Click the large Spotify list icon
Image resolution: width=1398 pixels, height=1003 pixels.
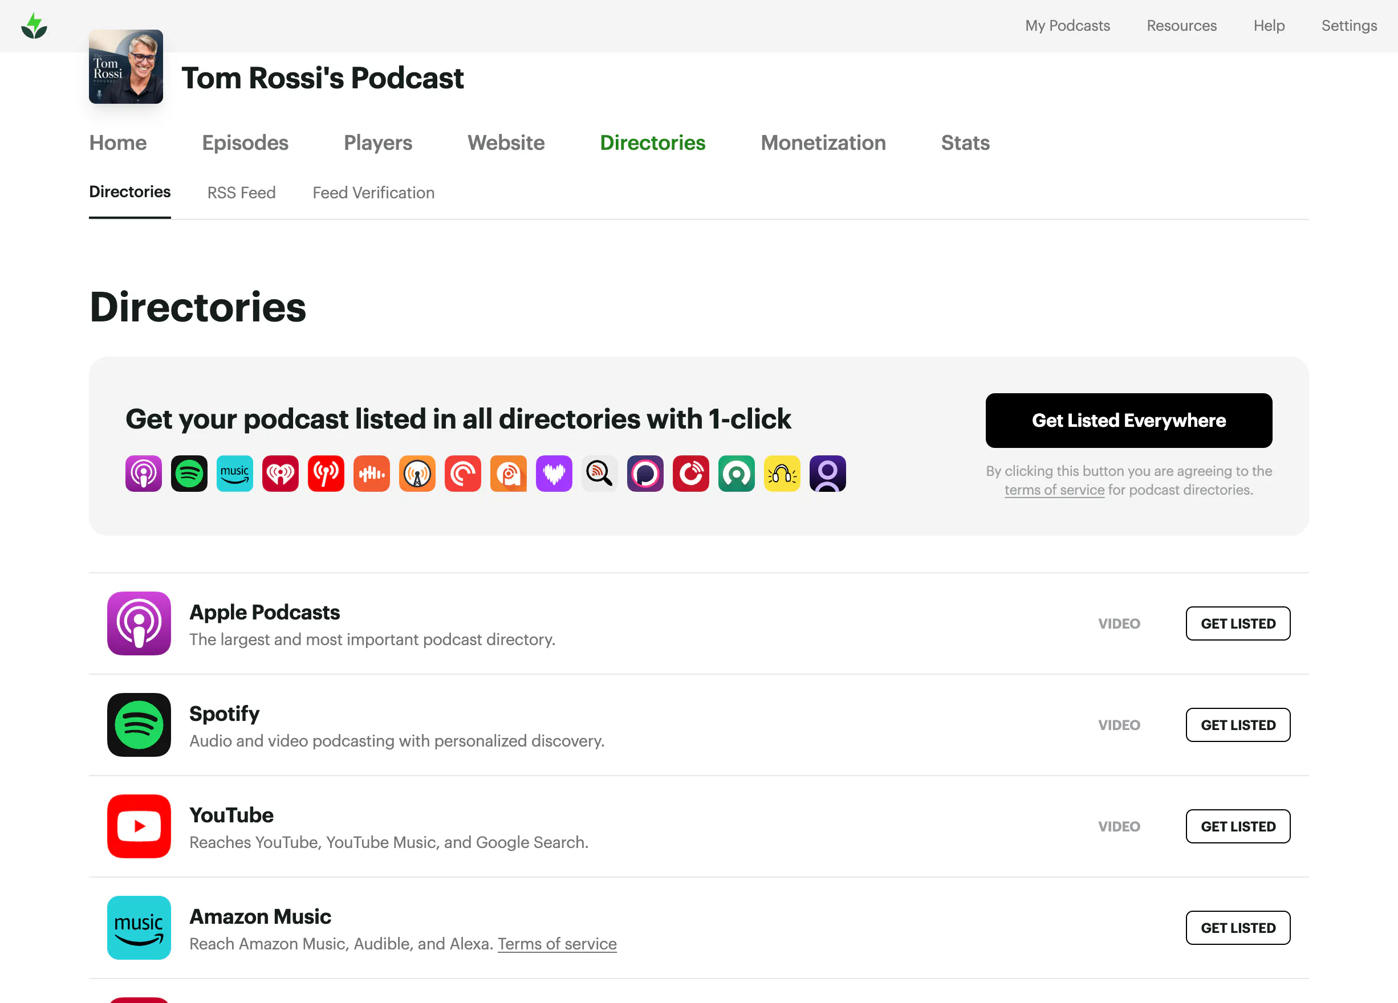pyautogui.click(x=139, y=725)
